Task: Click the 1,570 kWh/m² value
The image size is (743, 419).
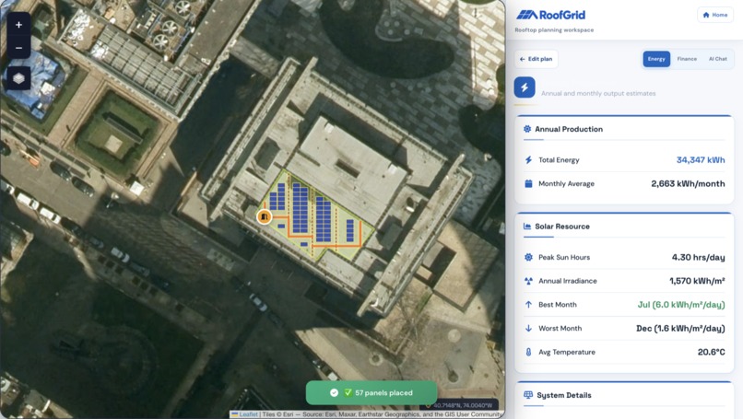Action: (697, 281)
